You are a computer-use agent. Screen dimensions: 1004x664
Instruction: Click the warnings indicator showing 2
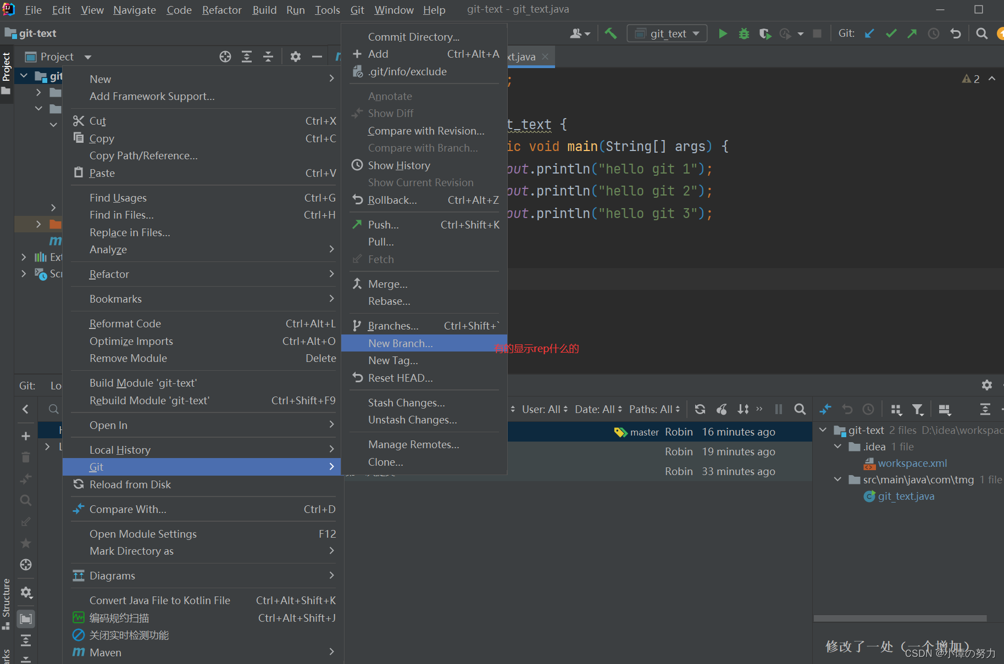click(971, 79)
